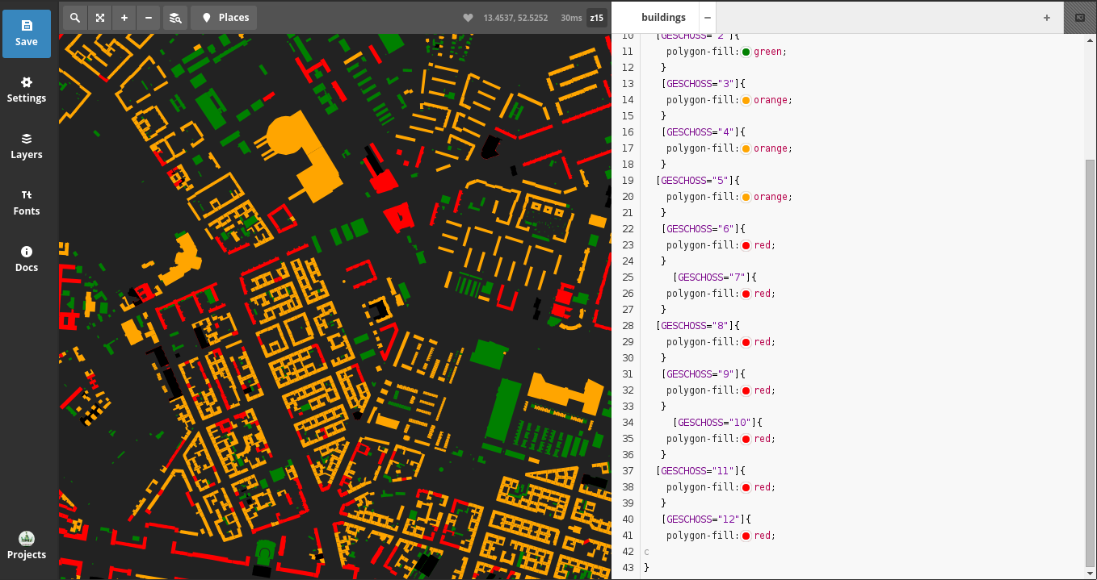Open the red color swatch on line 32

746,390
